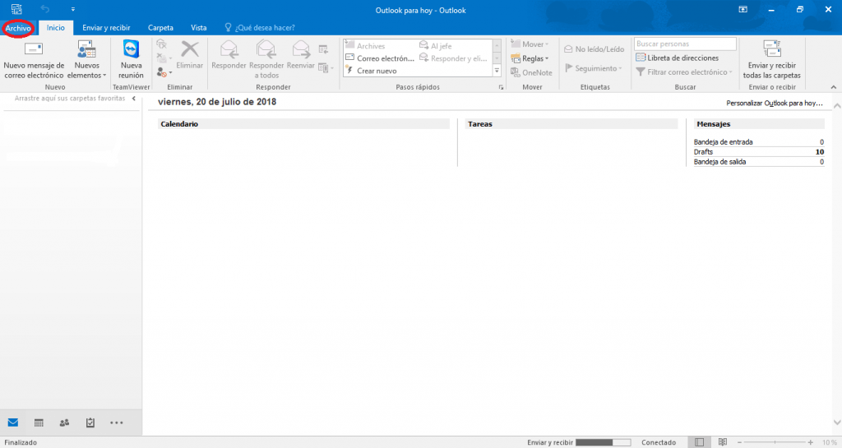842x448 pixels.
Task: Open Libreta de direcciones
Action: 678,58
